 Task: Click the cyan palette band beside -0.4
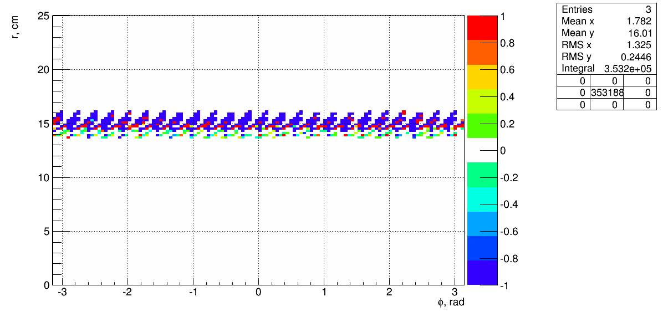482,200
